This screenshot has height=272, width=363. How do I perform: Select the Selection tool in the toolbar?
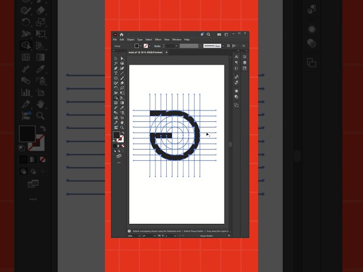pyautogui.click(x=116, y=58)
